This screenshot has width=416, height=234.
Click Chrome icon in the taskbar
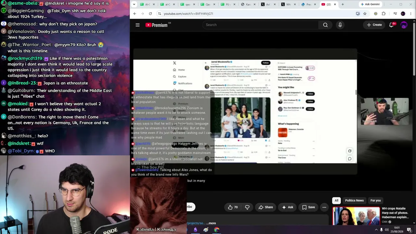tap(217, 230)
